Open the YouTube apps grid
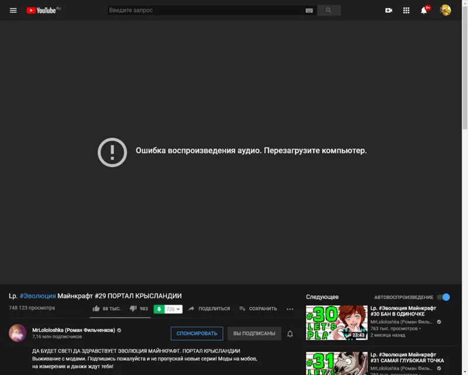This screenshot has width=468, height=375. (x=406, y=11)
